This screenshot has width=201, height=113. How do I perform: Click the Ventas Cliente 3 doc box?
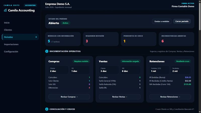(109, 70)
